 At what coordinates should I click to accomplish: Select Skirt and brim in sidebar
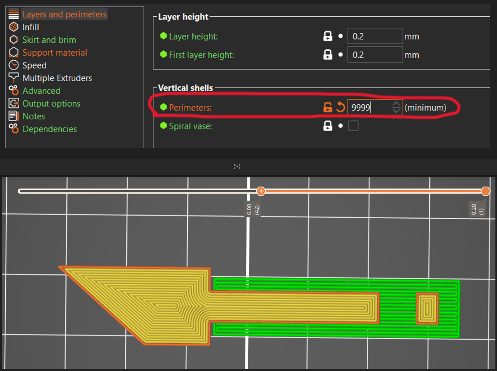[49, 40]
